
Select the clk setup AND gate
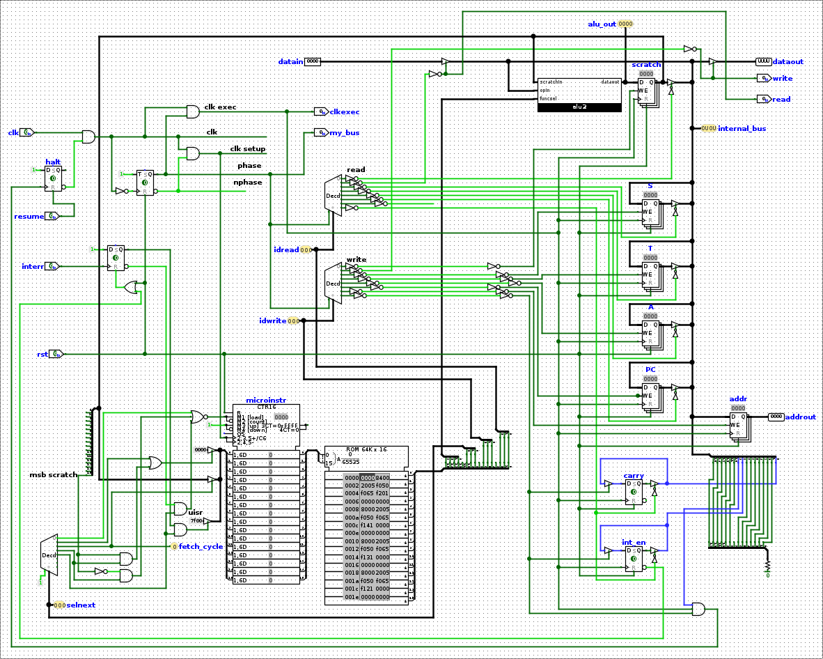193,153
